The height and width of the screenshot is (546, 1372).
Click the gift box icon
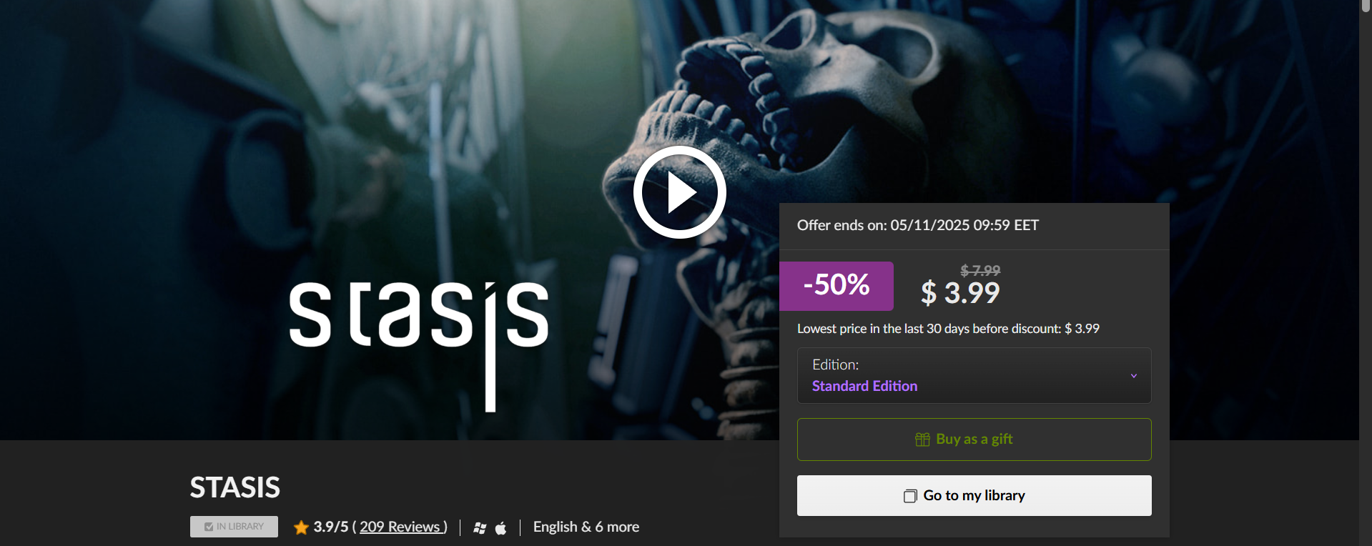coord(922,440)
